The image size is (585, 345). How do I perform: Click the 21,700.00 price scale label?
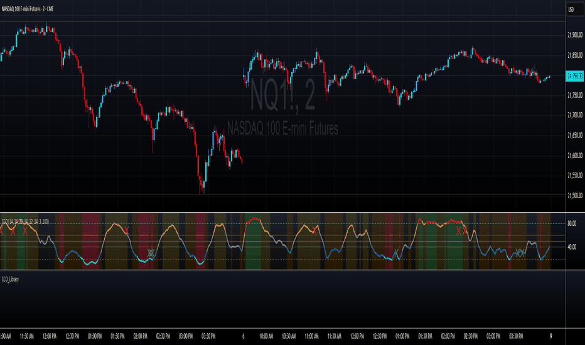coord(575,115)
